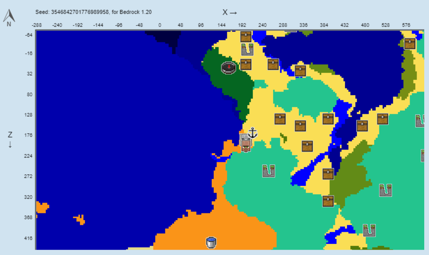Click the ravine marker southeast of the village
429x255 pixels.
click(x=268, y=171)
